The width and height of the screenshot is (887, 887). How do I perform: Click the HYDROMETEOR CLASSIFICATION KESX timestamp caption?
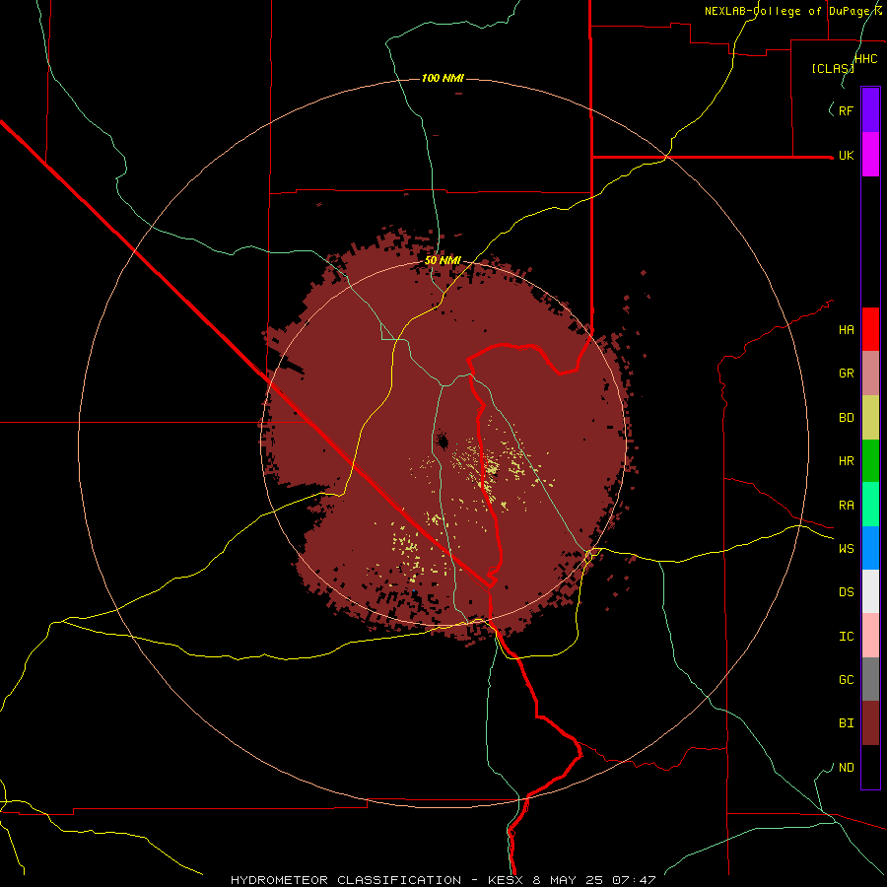point(443,880)
